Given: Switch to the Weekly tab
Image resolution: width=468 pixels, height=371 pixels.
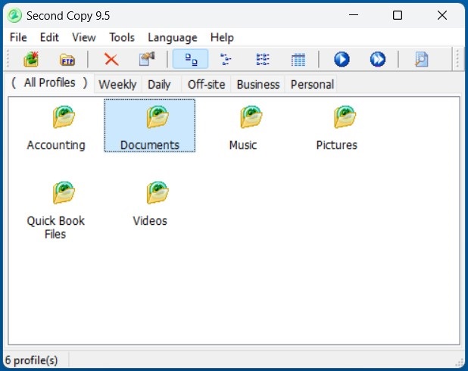Looking at the screenshot, I should point(117,85).
